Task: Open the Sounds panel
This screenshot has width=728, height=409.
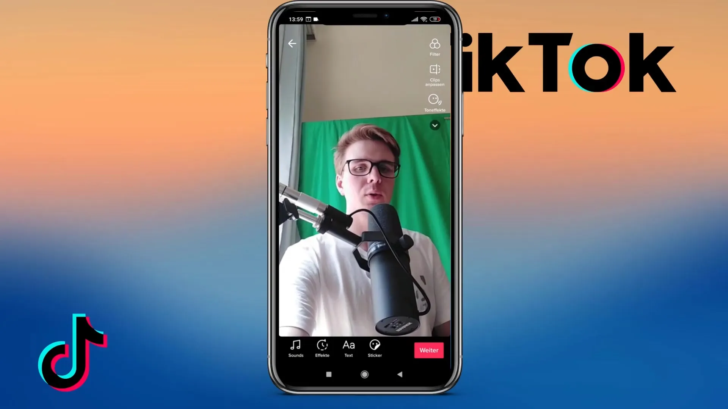Action: pyautogui.click(x=296, y=348)
